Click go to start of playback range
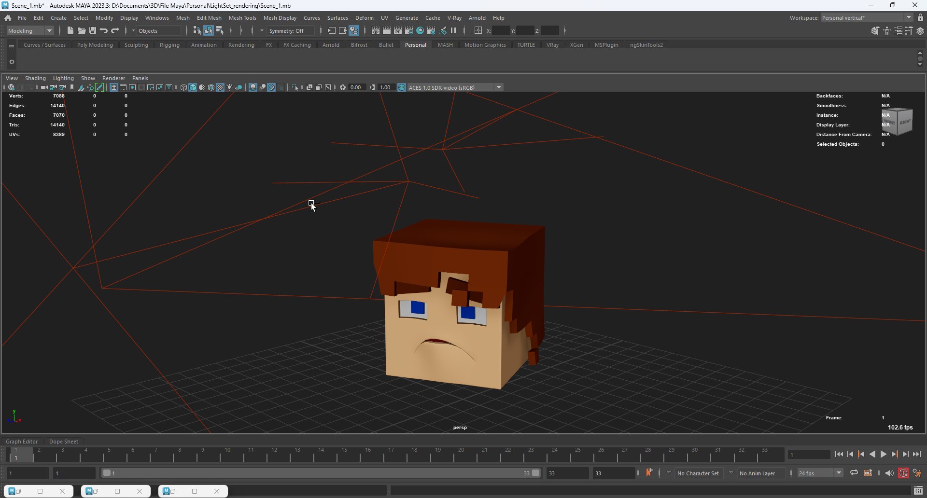The height and width of the screenshot is (498, 927). tap(839, 454)
